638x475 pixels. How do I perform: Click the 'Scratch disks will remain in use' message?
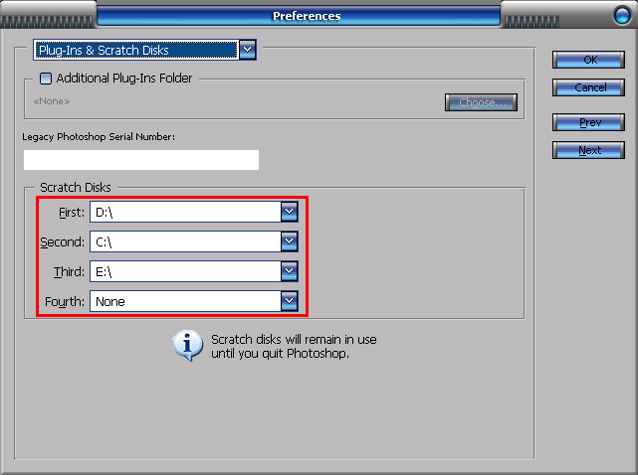pos(294,346)
